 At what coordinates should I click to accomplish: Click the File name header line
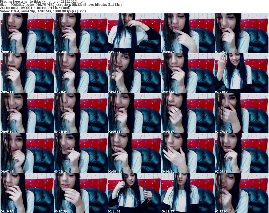click(42, 2)
